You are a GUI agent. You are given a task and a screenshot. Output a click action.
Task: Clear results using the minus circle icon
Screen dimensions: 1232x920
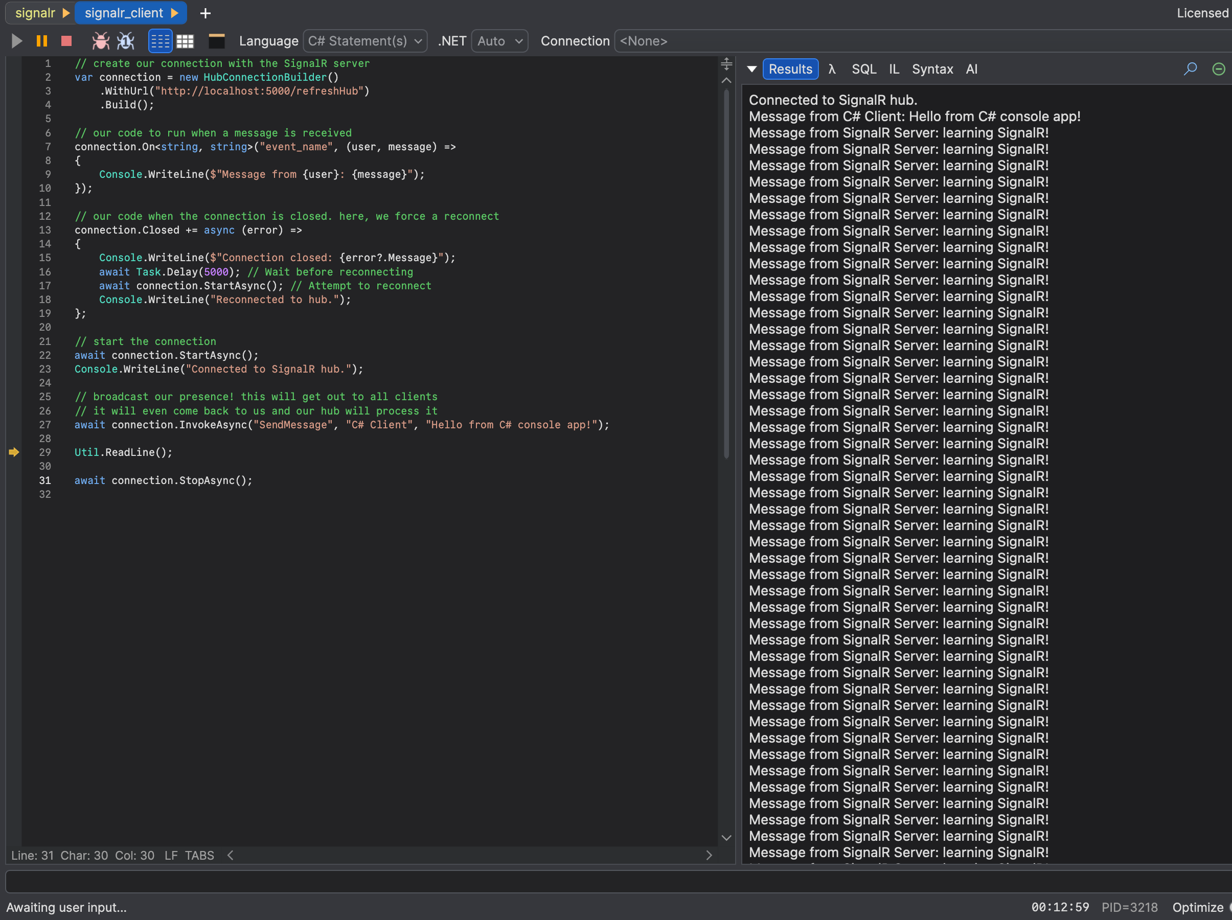click(1218, 68)
